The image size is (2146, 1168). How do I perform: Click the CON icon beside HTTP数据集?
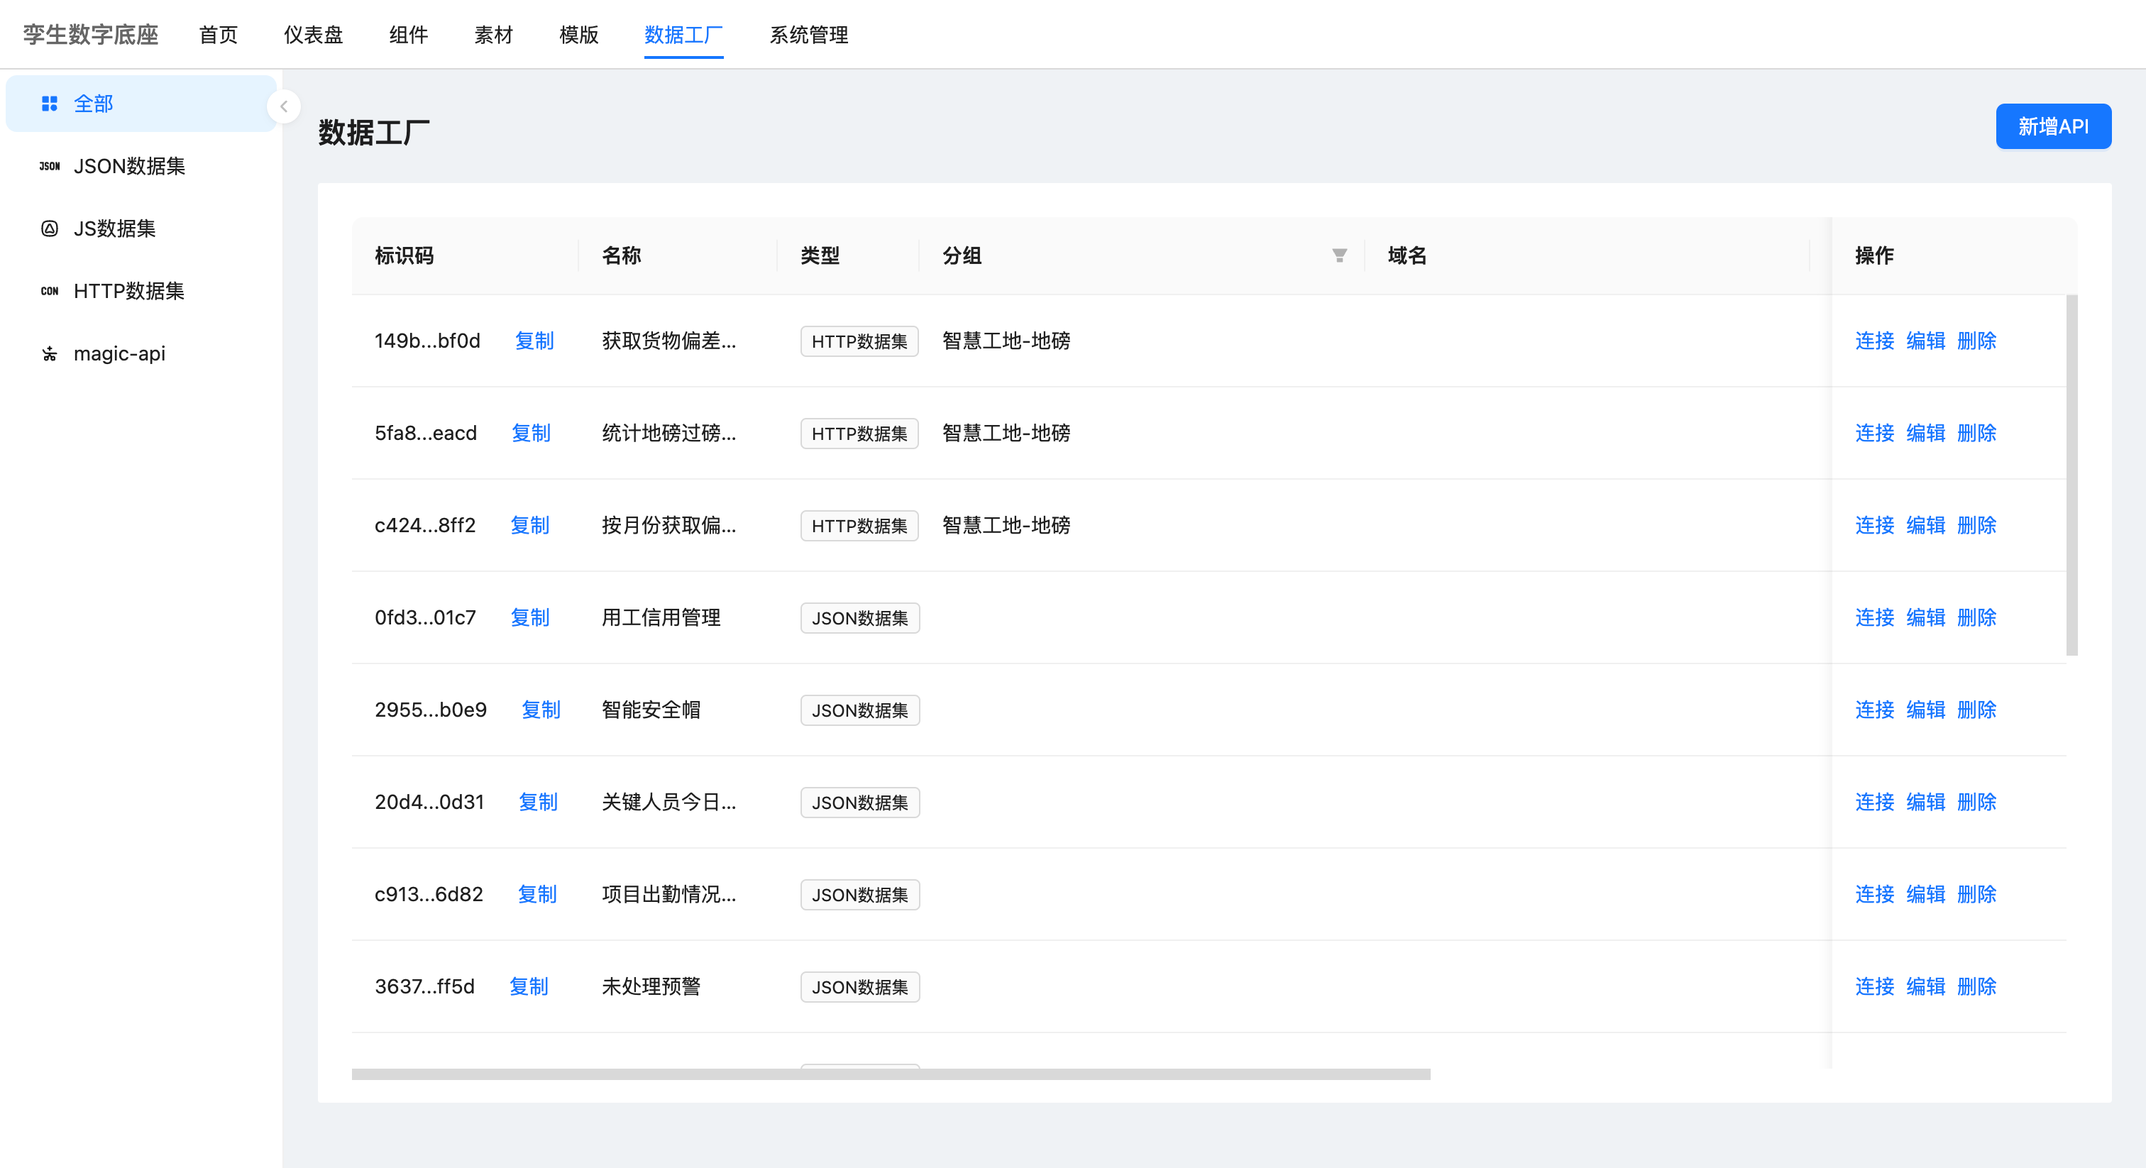coord(49,291)
